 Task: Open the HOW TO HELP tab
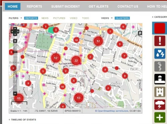[157, 6]
